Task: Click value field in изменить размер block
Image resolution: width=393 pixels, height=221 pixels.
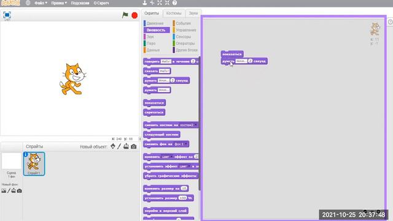Action: point(184,188)
